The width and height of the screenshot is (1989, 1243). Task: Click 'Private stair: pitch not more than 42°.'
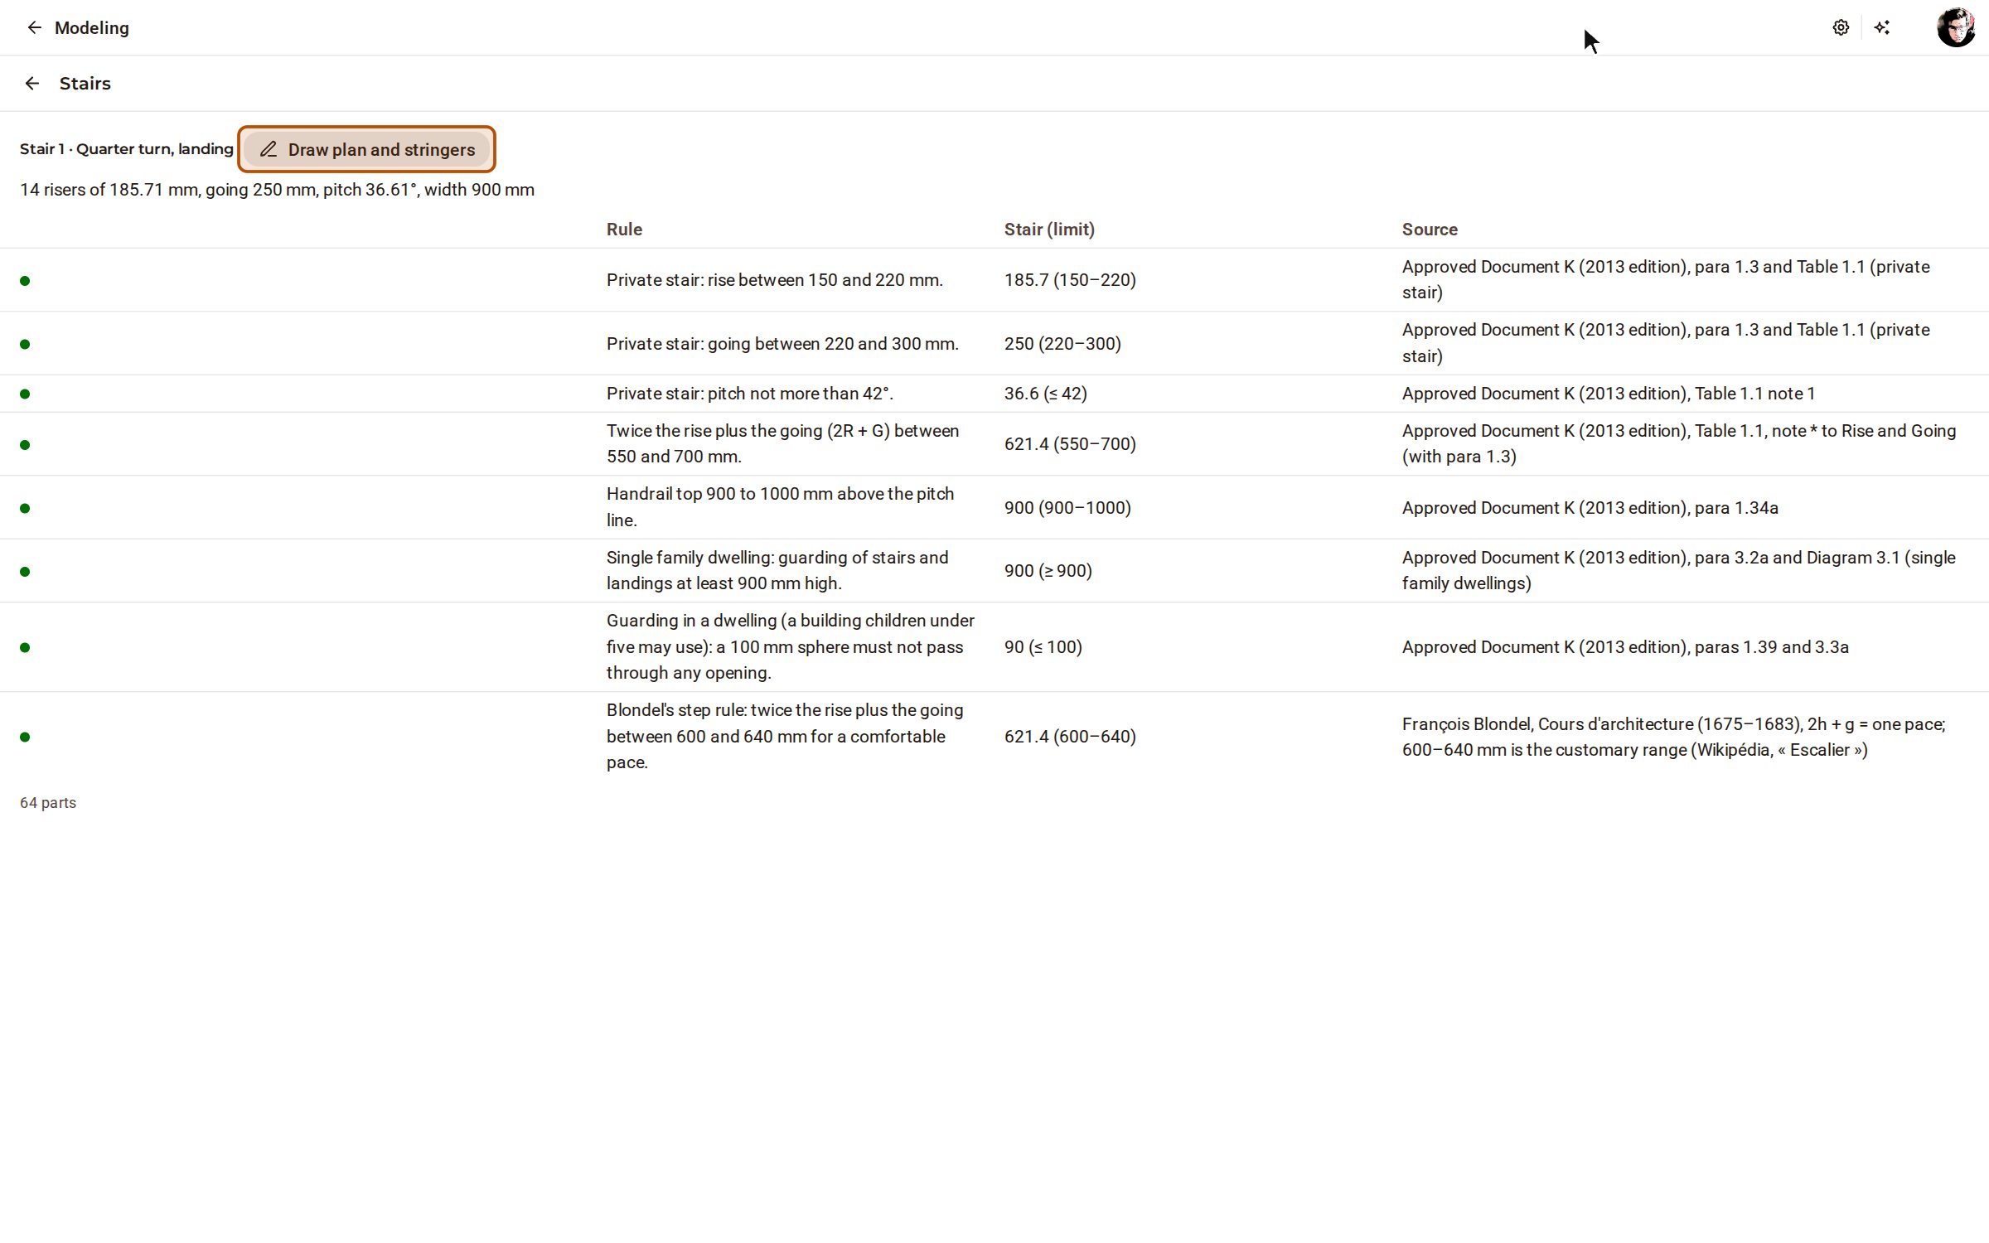coord(750,394)
